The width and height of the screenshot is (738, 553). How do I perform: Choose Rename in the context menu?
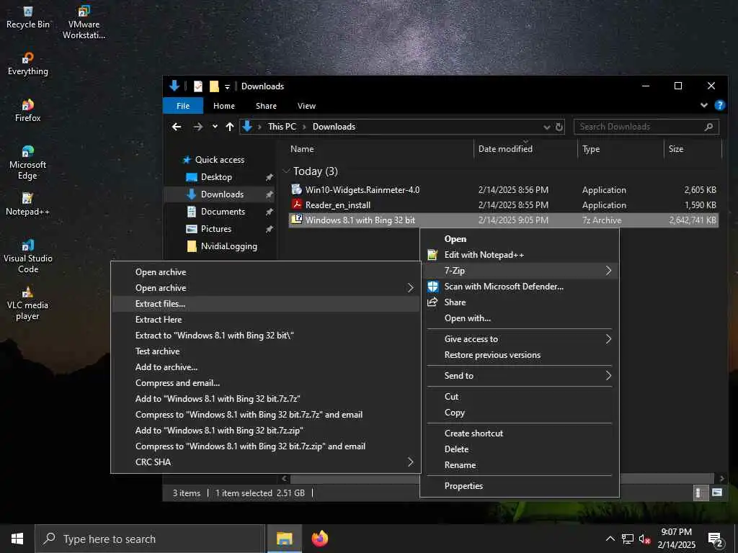520,465
